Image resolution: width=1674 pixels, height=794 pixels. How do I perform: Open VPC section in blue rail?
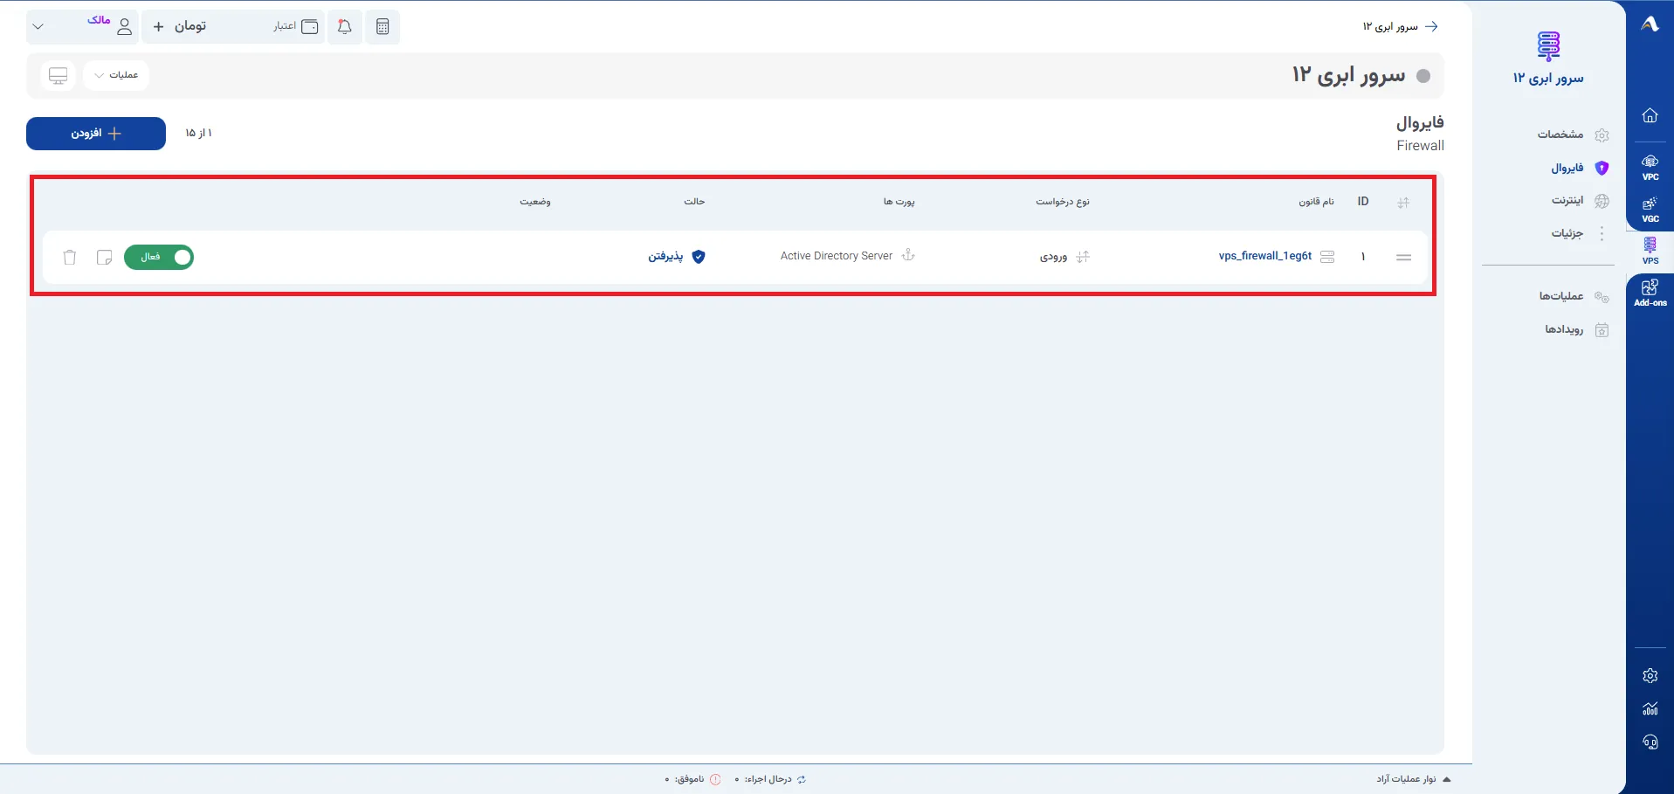(x=1650, y=166)
